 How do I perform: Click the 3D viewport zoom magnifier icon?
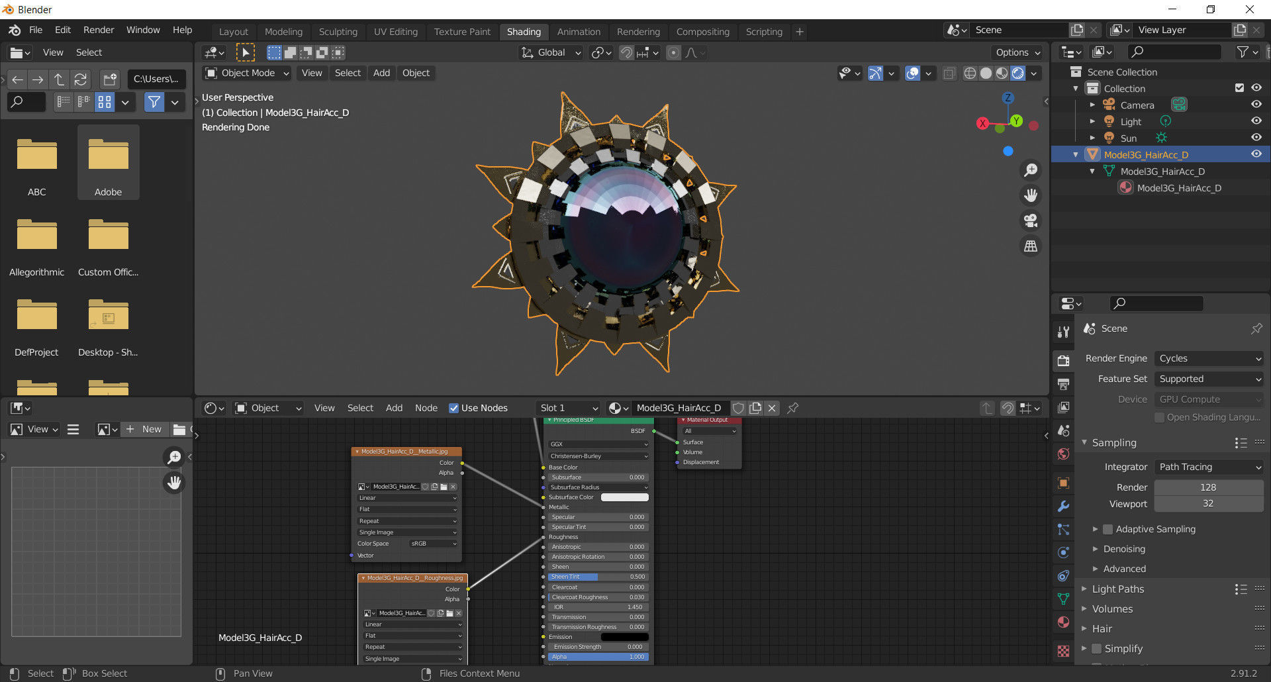point(1031,170)
